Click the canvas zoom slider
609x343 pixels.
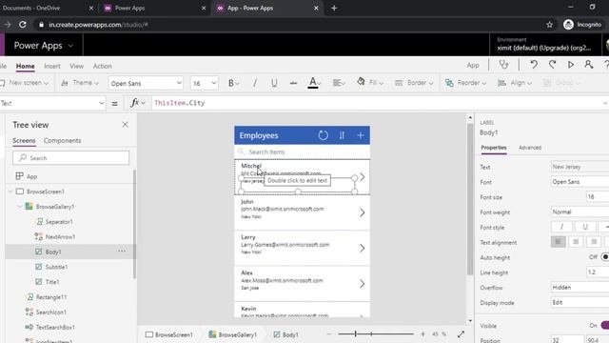[x=376, y=333]
